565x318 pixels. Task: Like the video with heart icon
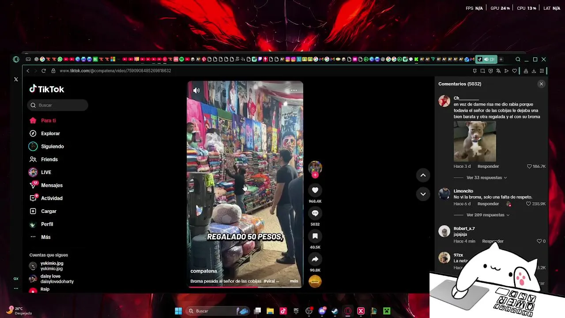[x=315, y=190]
